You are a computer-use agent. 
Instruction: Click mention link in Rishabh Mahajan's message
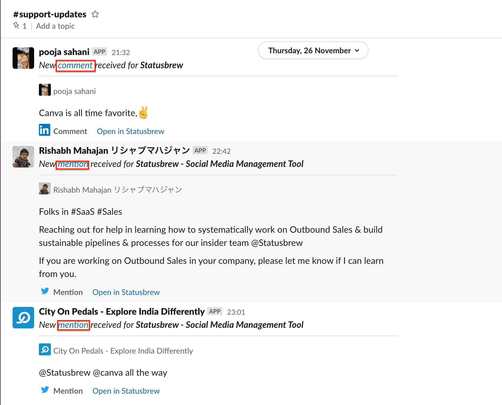coord(73,164)
